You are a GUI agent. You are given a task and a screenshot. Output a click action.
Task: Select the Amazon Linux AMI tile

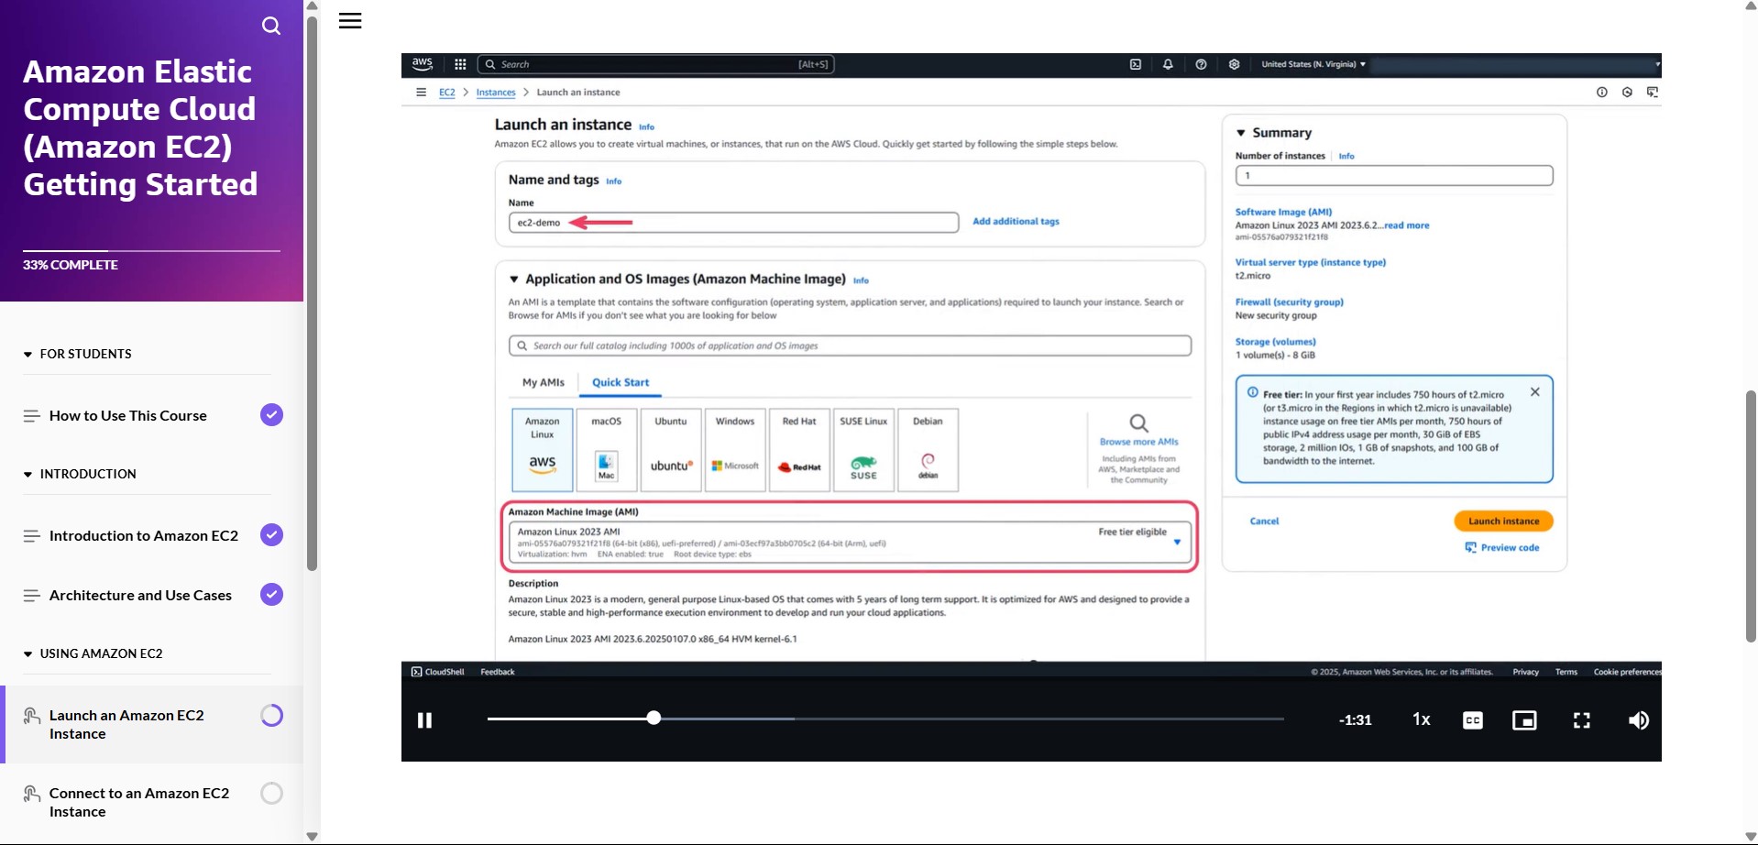(x=543, y=450)
